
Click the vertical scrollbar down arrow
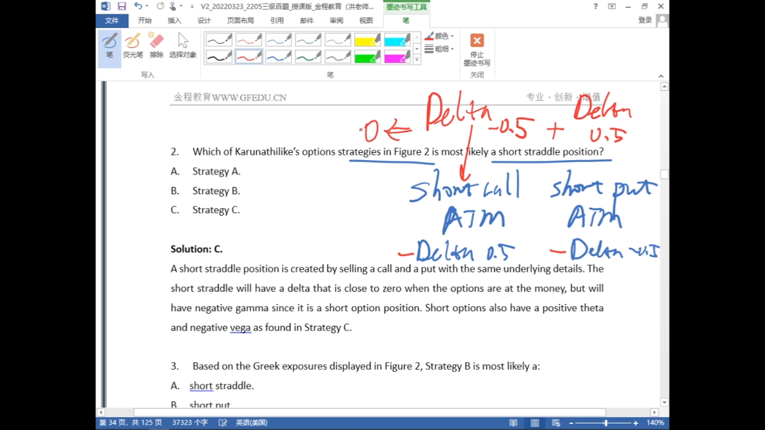[x=664, y=403]
